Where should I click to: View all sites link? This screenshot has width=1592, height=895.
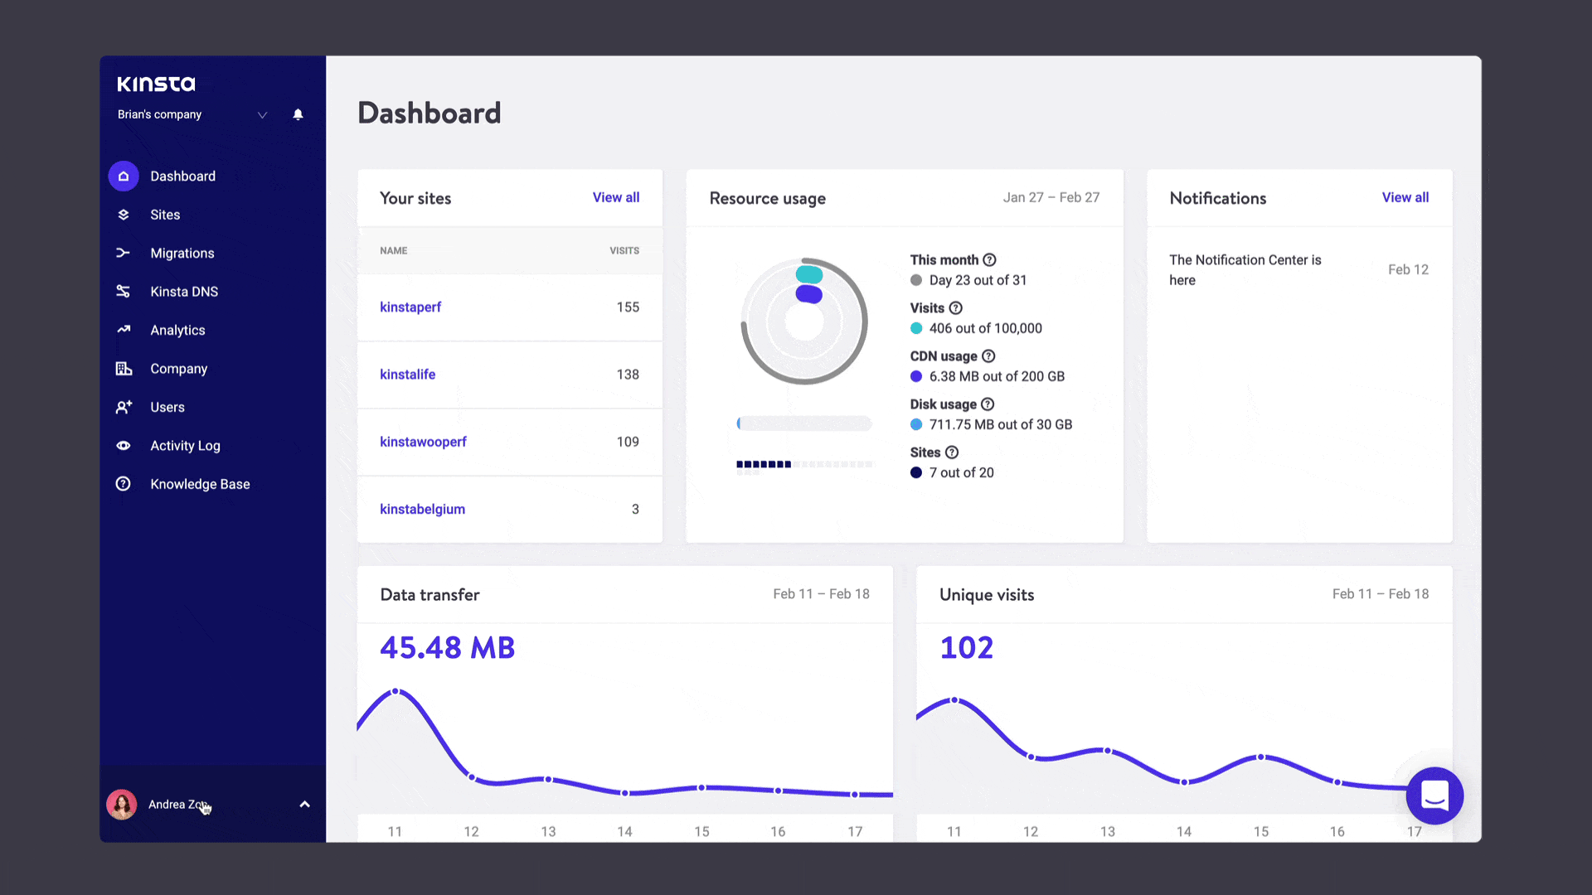[615, 196]
